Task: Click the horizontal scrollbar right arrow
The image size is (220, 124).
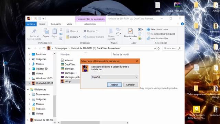Action: 128,123
